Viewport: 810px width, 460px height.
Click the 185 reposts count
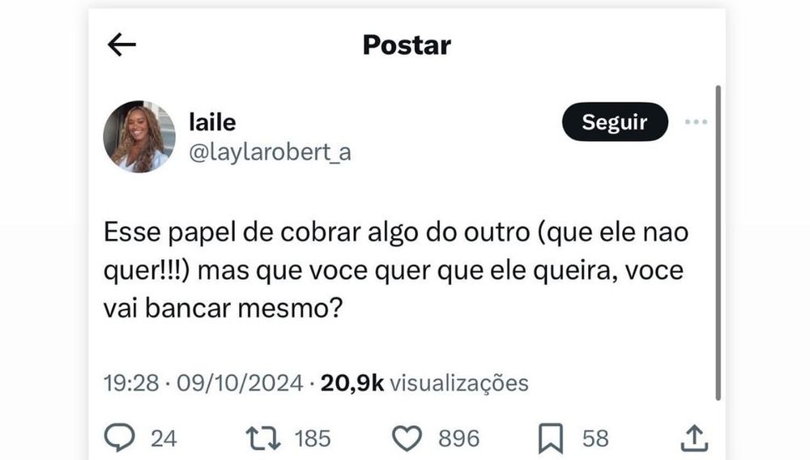tap(313, 439)
